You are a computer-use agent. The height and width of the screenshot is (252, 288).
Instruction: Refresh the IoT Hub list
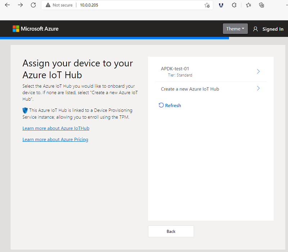pos(170,105)
